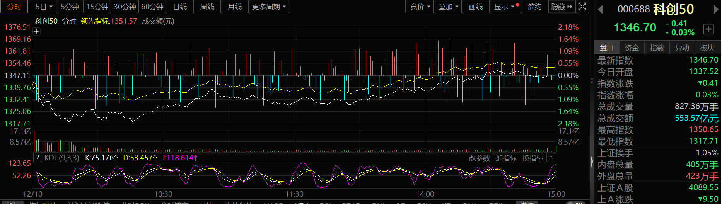
Task: Go to next stock with right arrow
Action: point(716,9)
